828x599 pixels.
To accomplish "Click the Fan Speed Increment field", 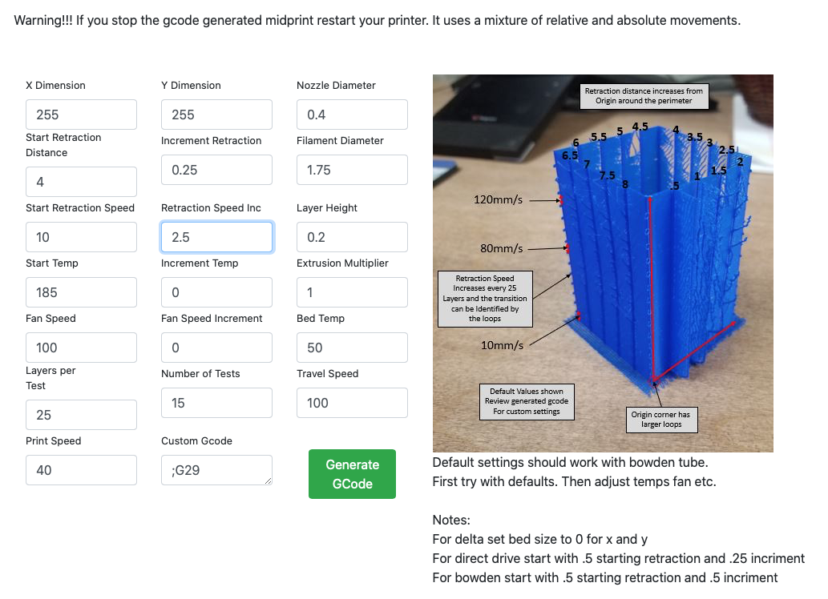I will pos(216,348).
